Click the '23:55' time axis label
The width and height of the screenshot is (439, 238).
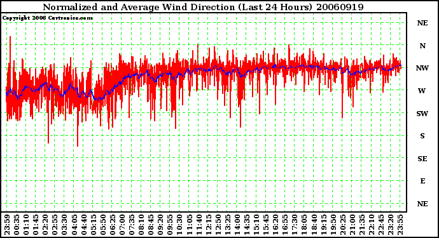[x=400, y=225]
